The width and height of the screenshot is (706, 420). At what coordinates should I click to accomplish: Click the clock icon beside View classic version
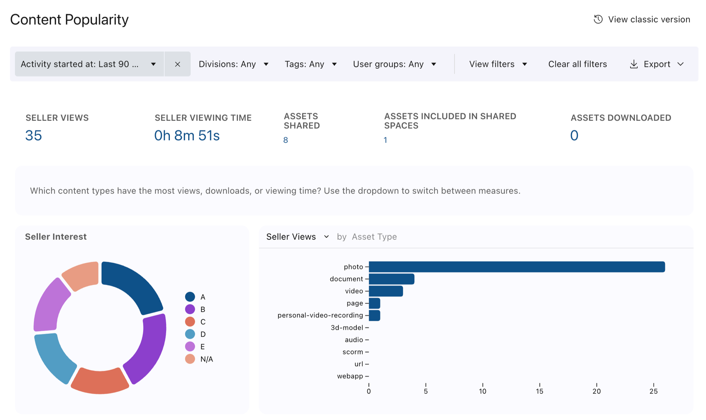[598, 20]
